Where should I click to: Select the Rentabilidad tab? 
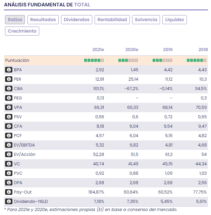[x=112, y=19]
